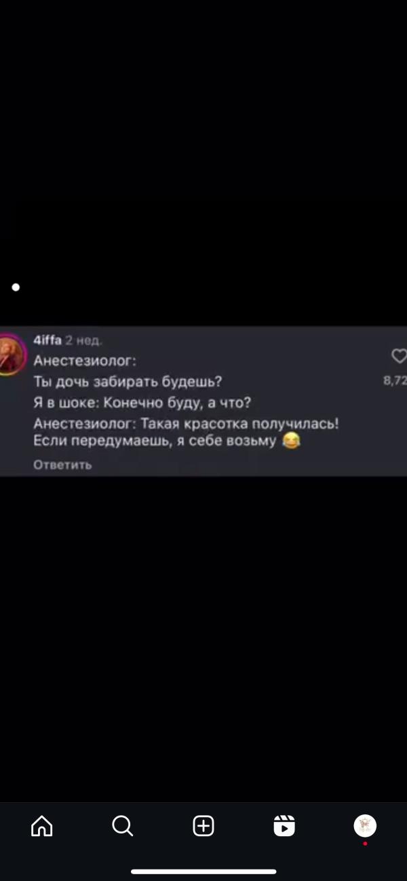This screenshot has width=407, height=881.
Task: Open the Reels tab icon
Action: (284, 826)
